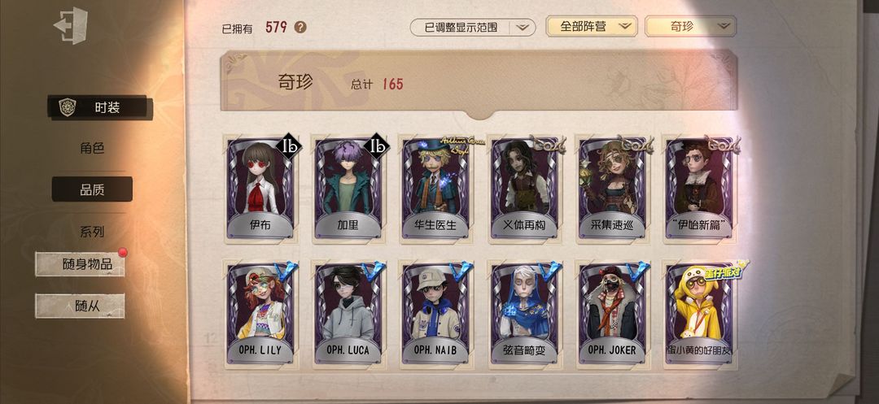Screen dimensions: 879x404
Task: Expand the 全部阵营 faction filter
Action: [x=592, y=26]
